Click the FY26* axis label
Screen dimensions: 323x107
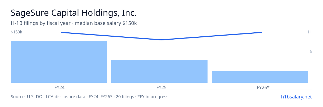tap(263, 87)
